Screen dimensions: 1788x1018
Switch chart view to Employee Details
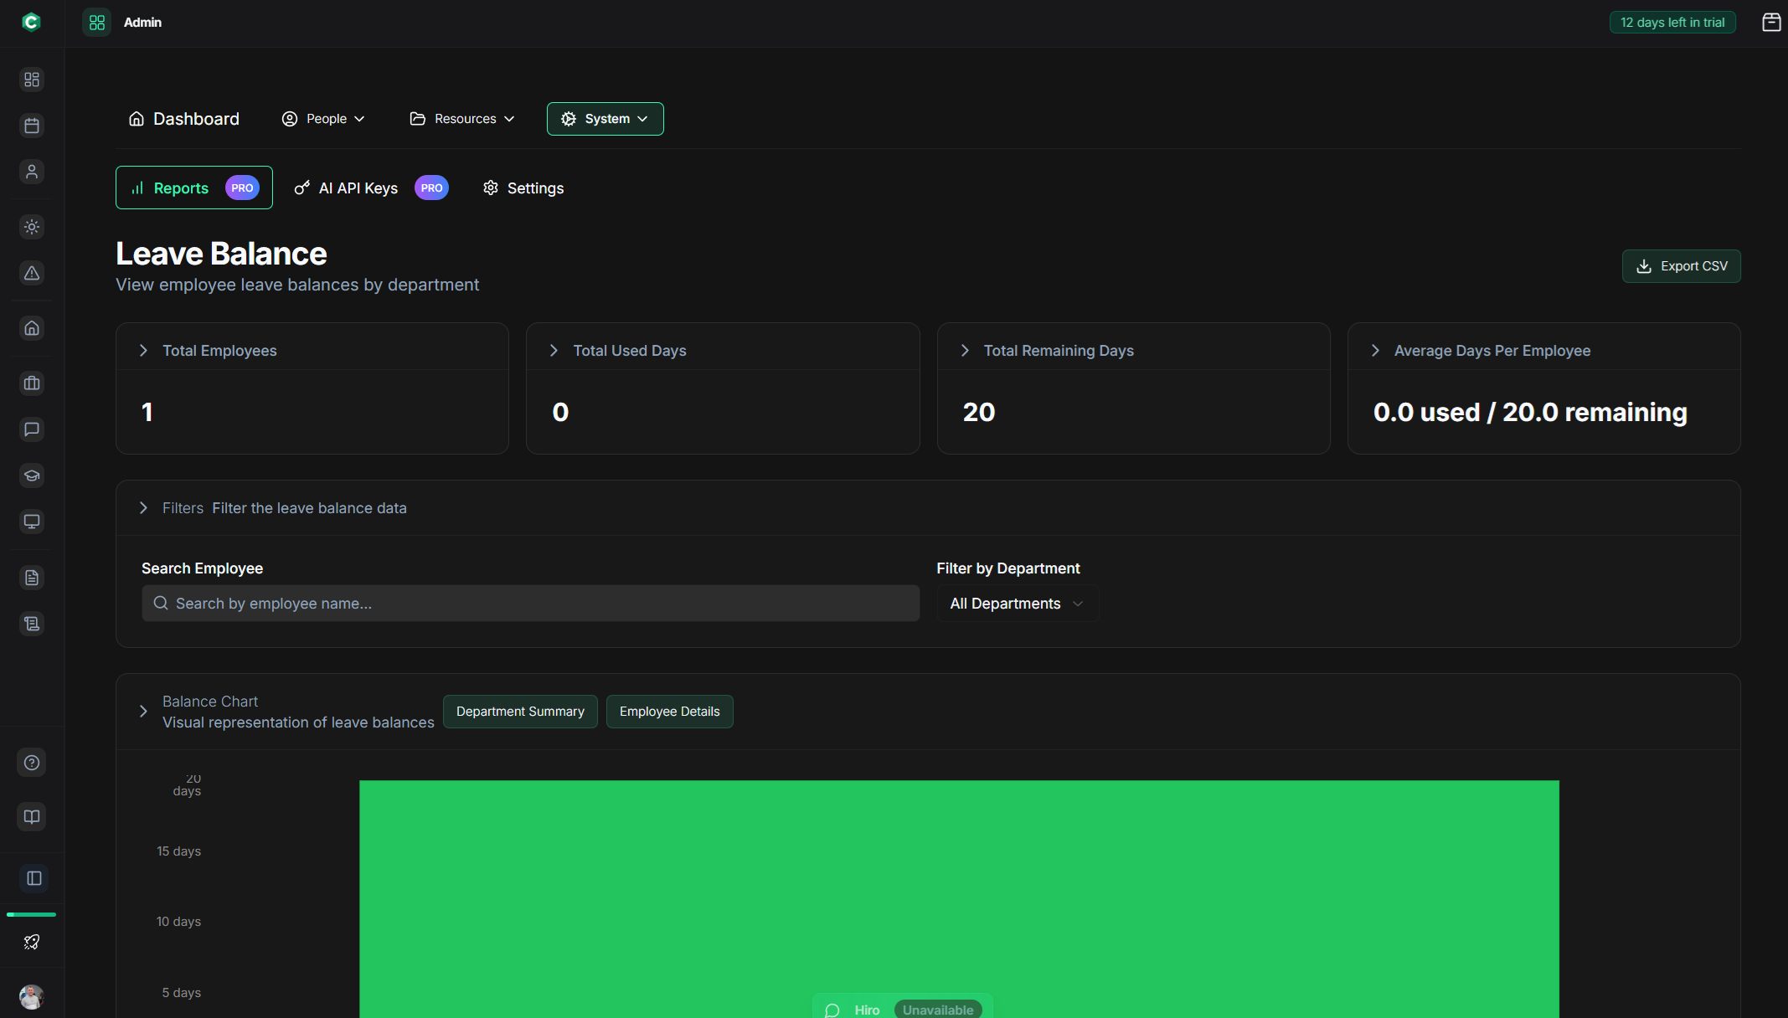coord(669,711)
